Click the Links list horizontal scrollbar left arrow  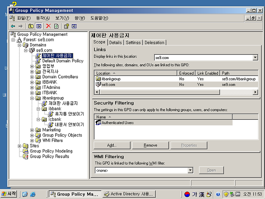click(97, 92)
